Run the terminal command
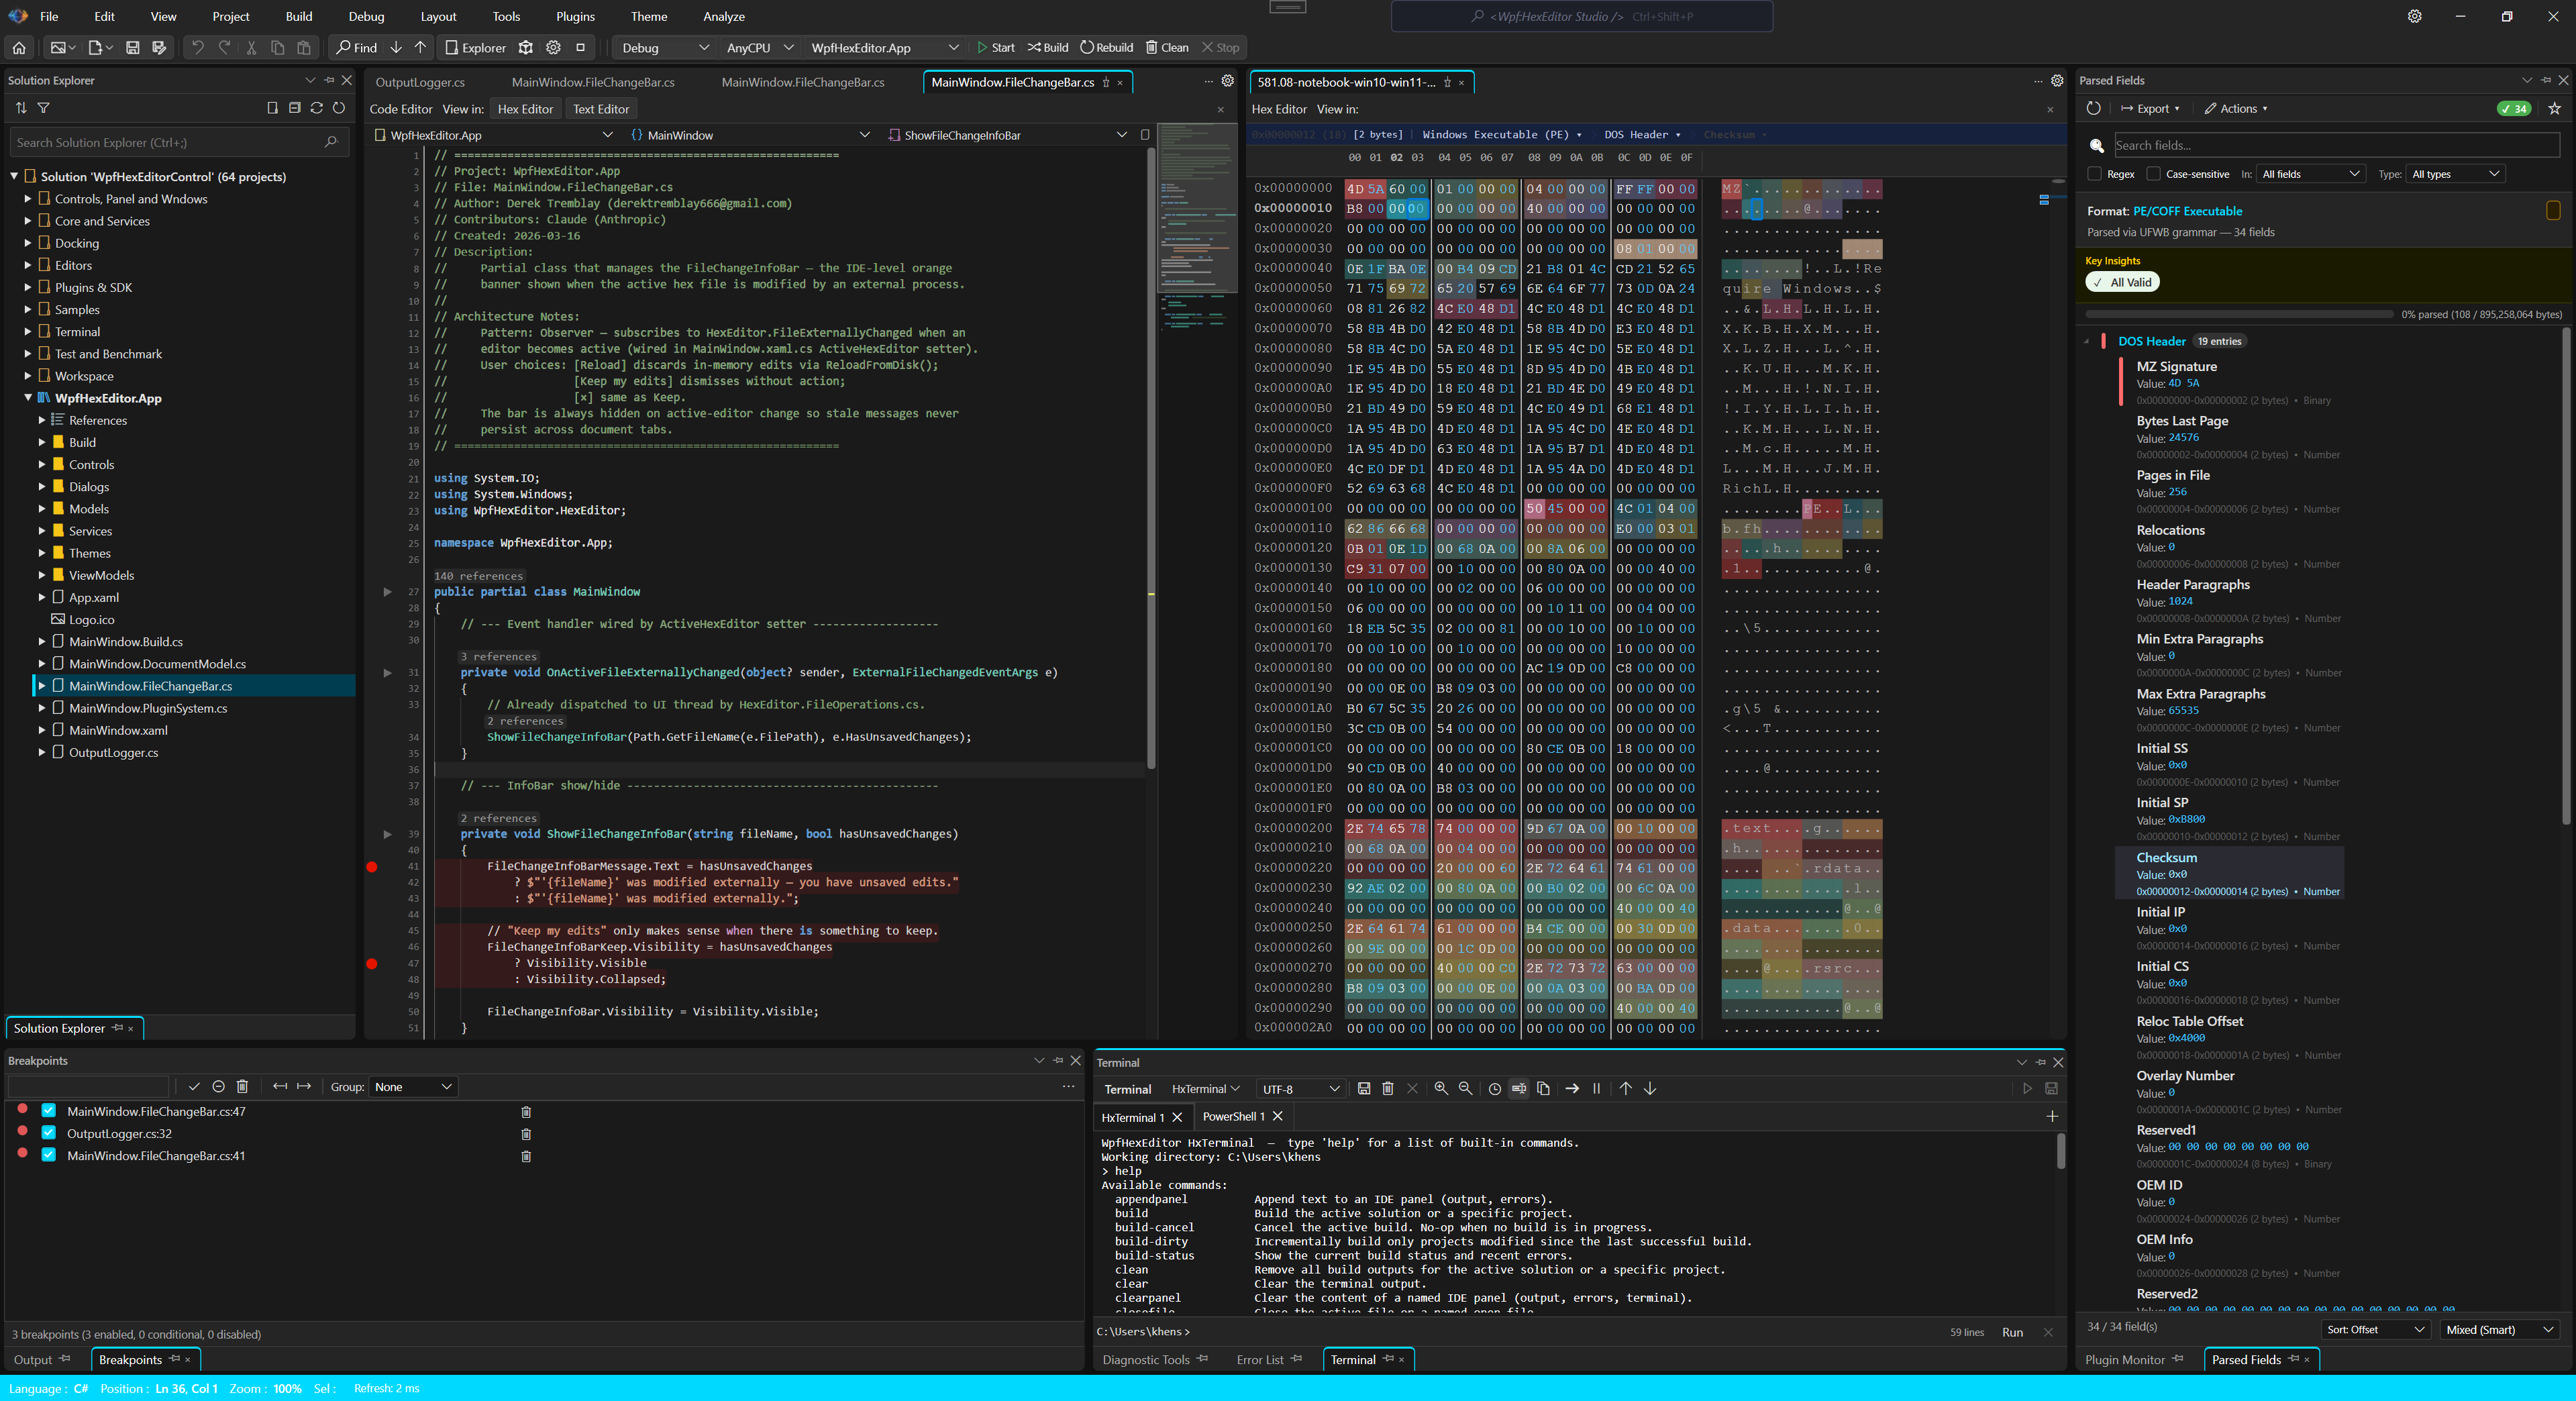Viewport: 2576px width, 1401px height. click(x=2012, y=1332)
